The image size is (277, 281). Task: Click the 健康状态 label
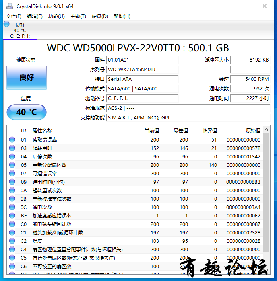[26, 59]
